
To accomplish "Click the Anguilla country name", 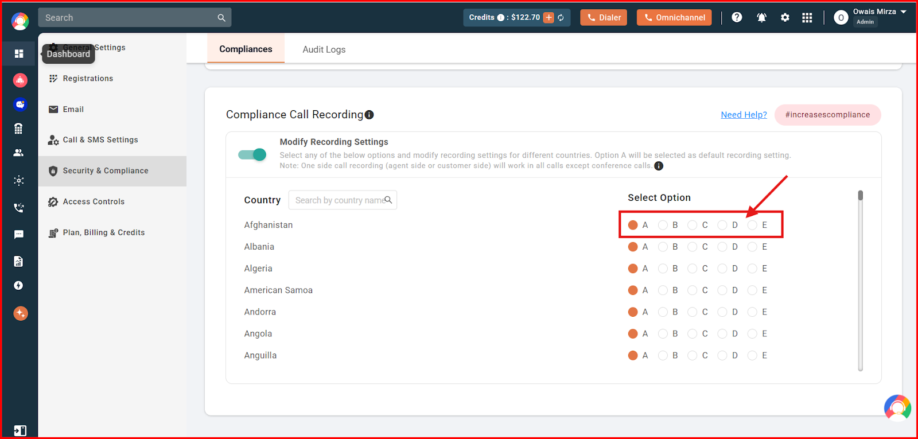I will point(260,355).
